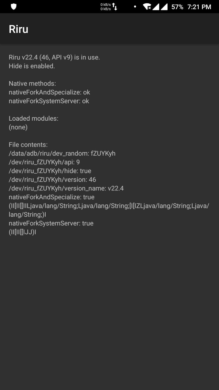The image size is (219, 390).
Task: Select nativeForkAndSpecialize: true line
Action: coord(51,197)
